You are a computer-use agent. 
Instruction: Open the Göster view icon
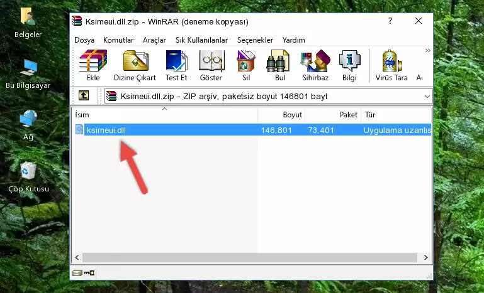(211, 65)
